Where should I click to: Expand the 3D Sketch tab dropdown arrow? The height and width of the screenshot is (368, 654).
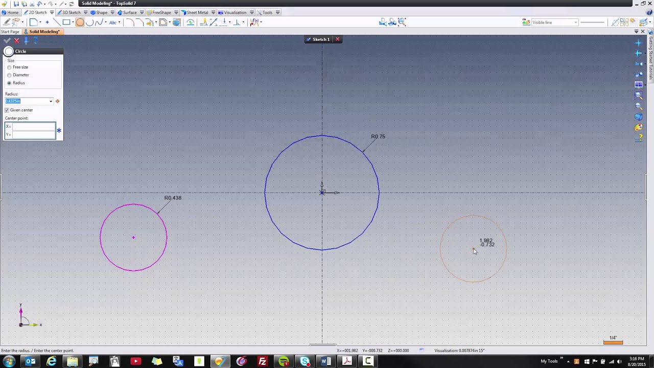(x=85, y=12)
